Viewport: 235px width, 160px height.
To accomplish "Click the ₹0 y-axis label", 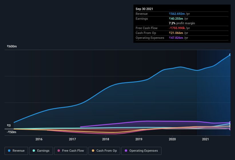I will (9, 125).
